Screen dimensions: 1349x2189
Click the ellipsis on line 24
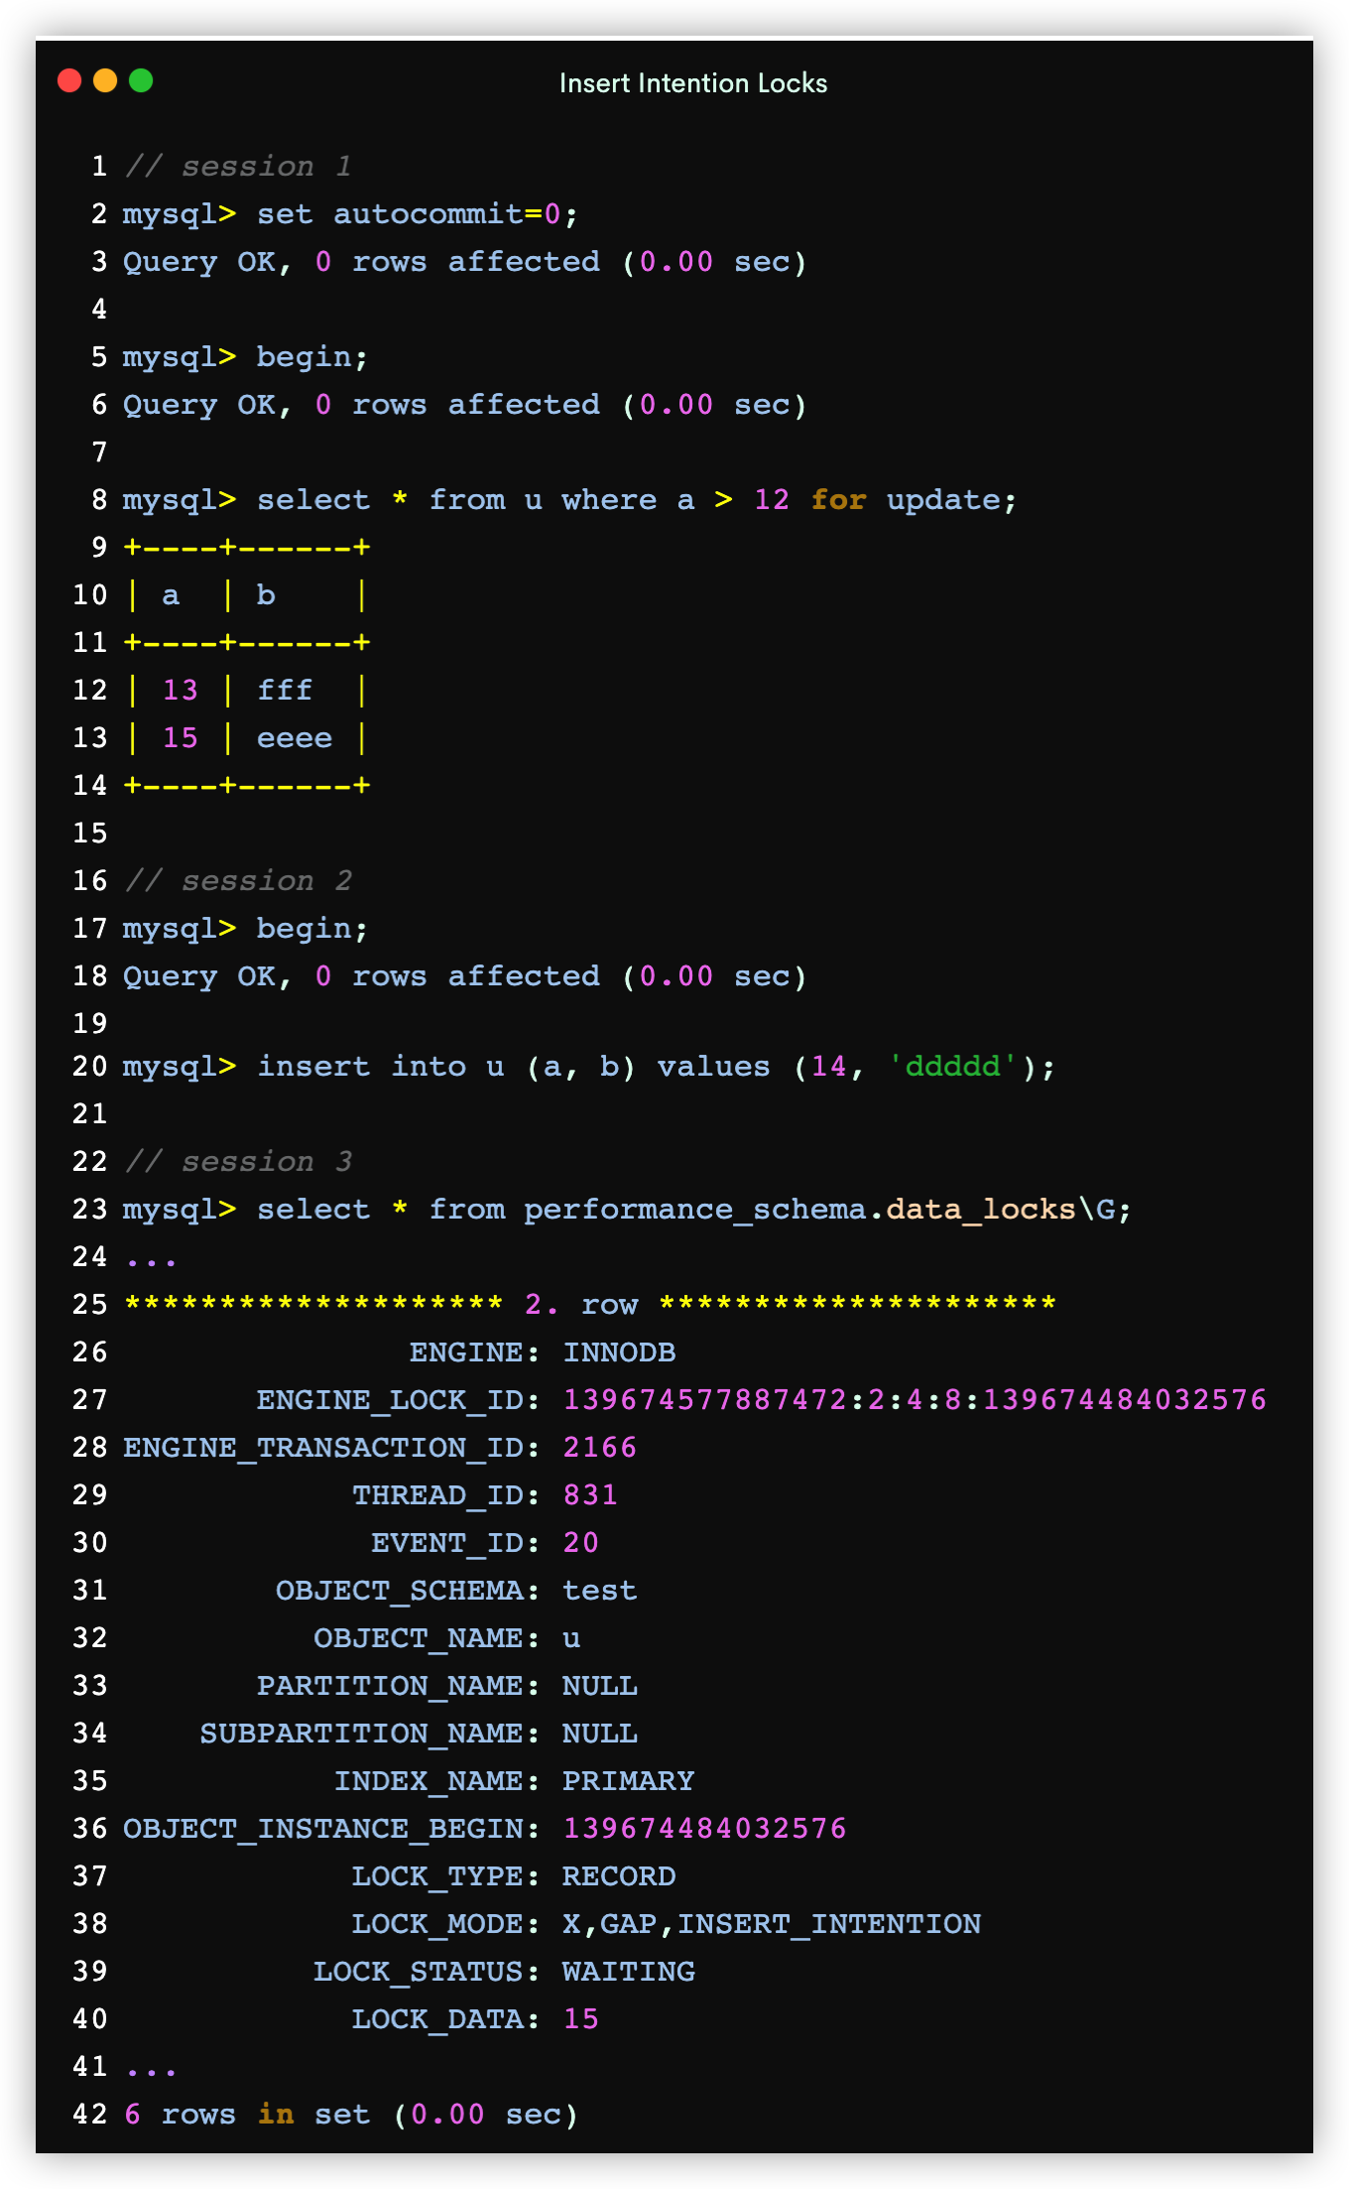(x=152, y=1262)
